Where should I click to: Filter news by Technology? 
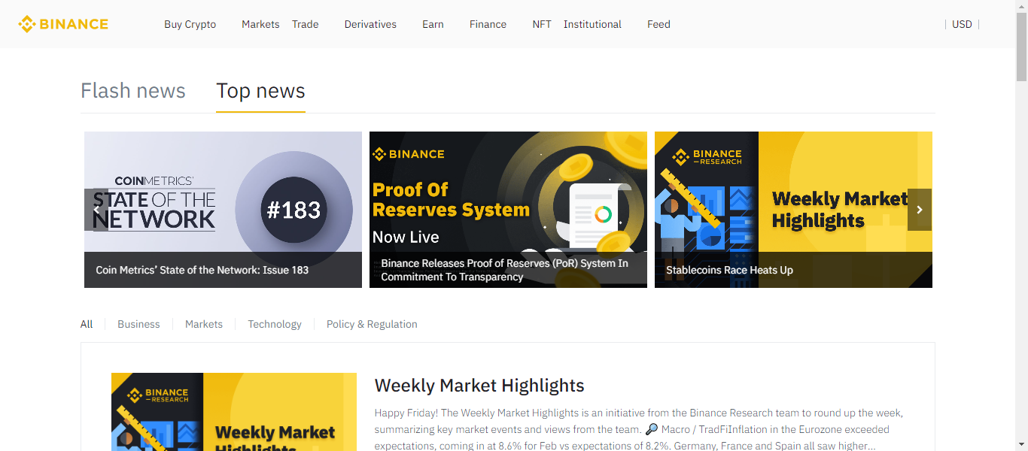(x=275, y=324)
